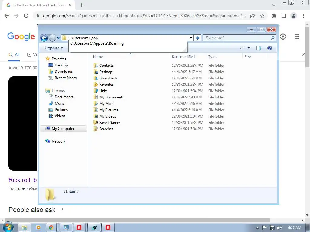Viewport: 310px width, 232px height.
Task: Open the view options dropdown arrow
Action: pyautogui.click(x=249, y=48)
